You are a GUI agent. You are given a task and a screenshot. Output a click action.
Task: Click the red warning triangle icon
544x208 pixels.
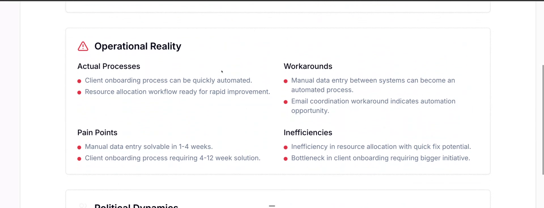(83, 46)
